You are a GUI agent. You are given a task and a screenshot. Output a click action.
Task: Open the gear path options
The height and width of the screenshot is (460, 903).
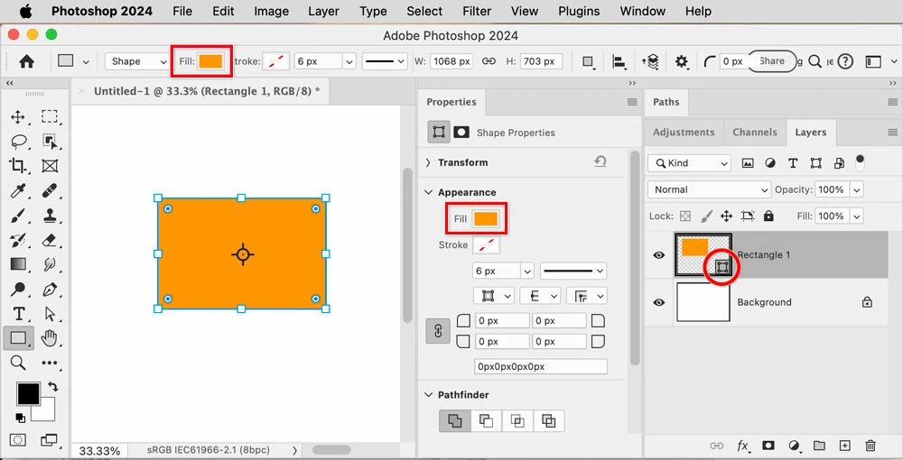[x=681, y=61]
